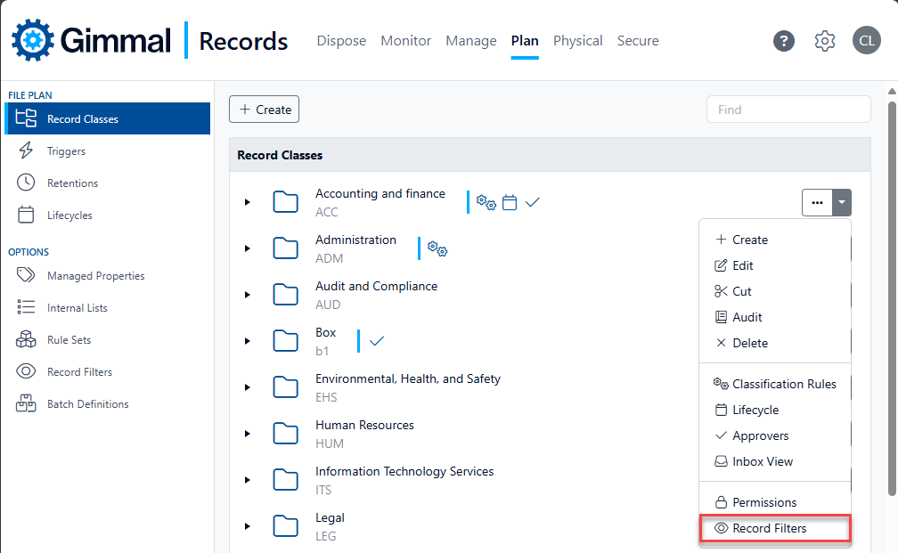The width and height of the screenshot is (898, 553).
Task: Open Triggers in the File Plan sidebar
Action: 66,151
